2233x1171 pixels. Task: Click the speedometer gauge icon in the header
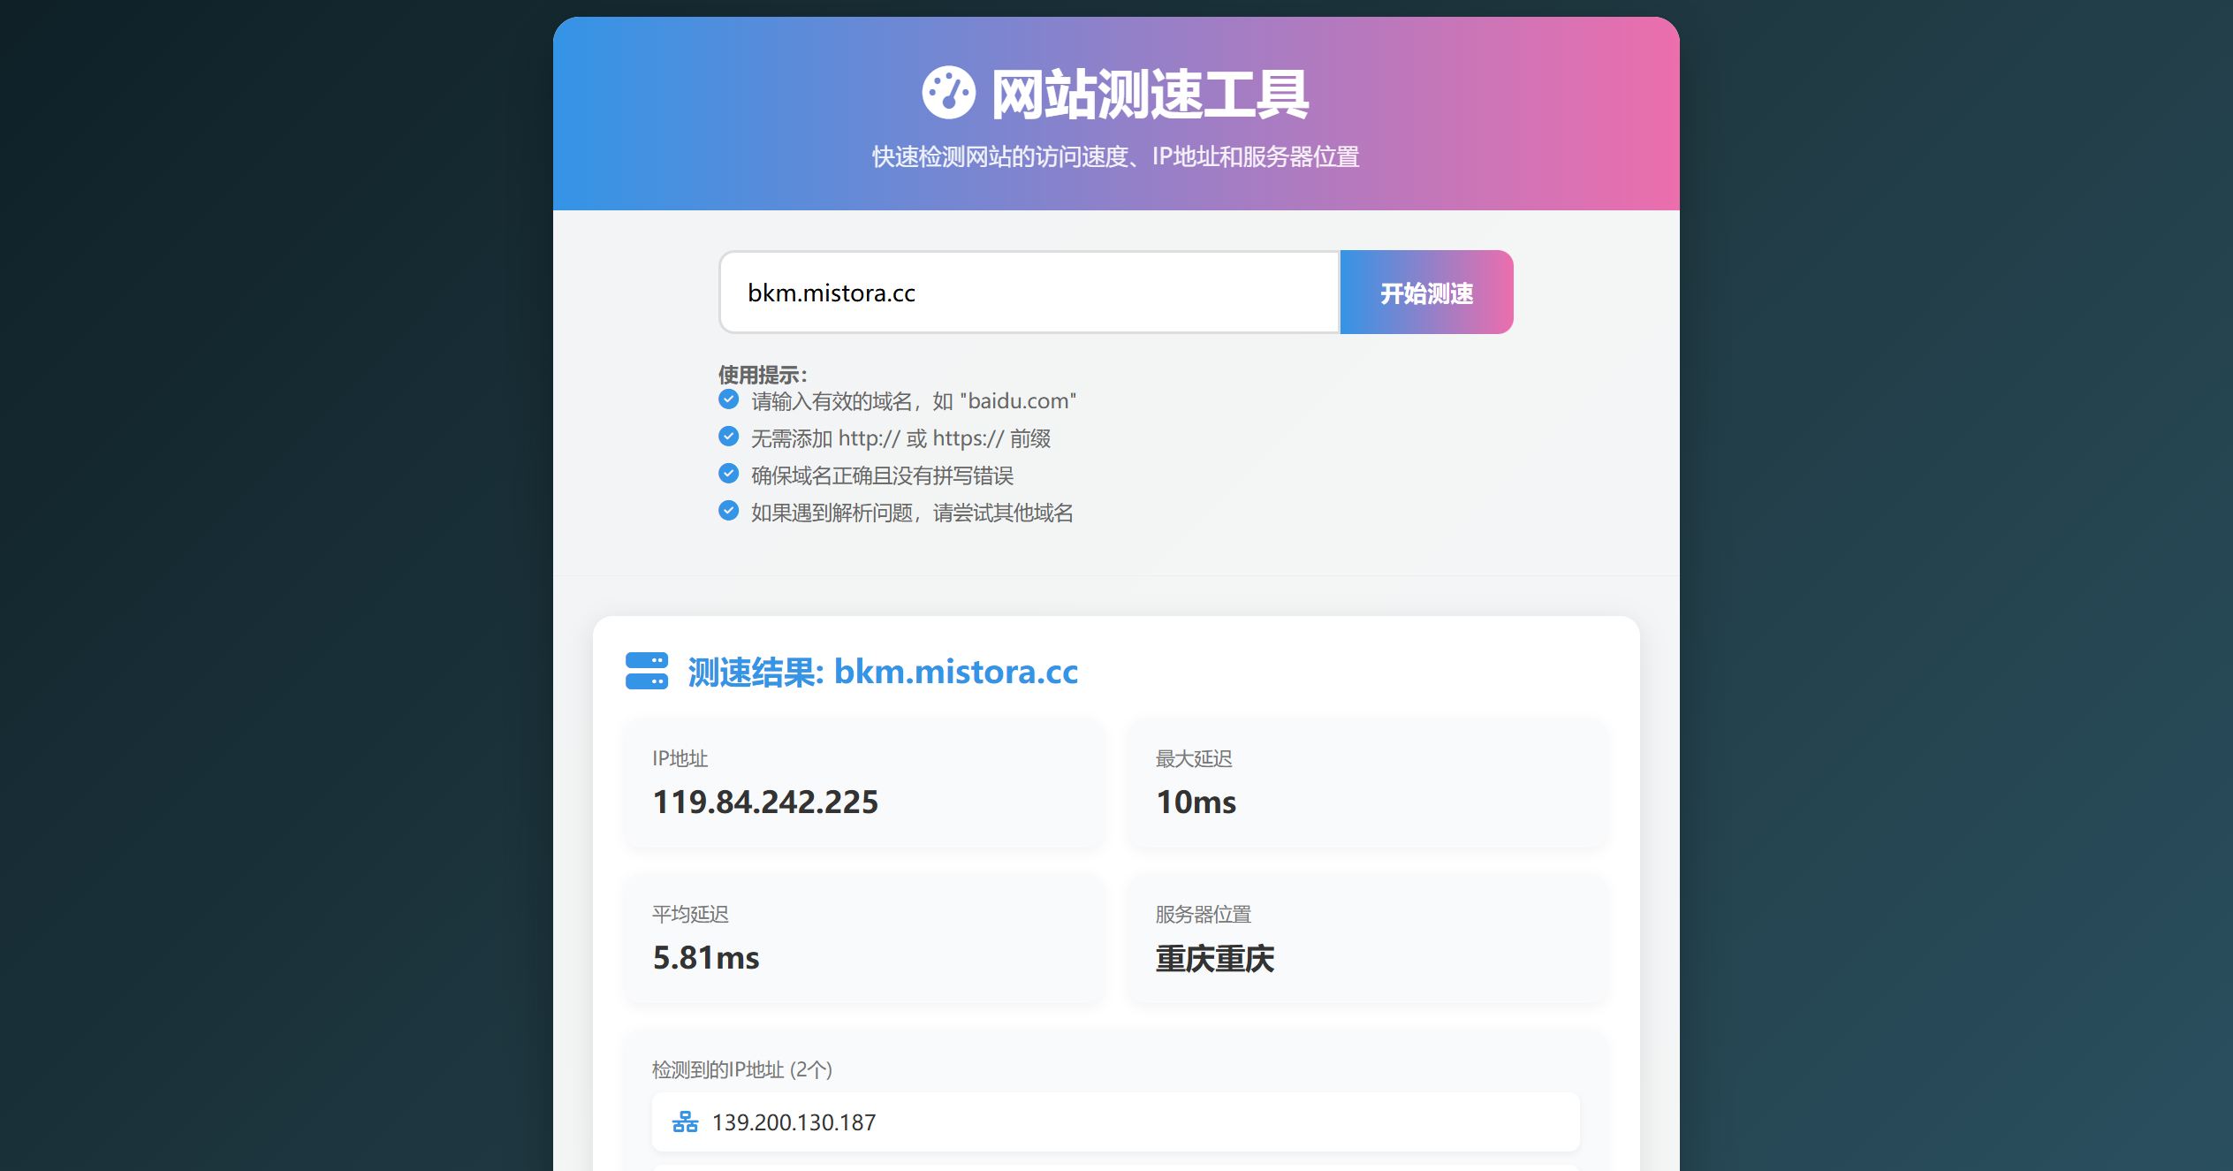point(948,93)
